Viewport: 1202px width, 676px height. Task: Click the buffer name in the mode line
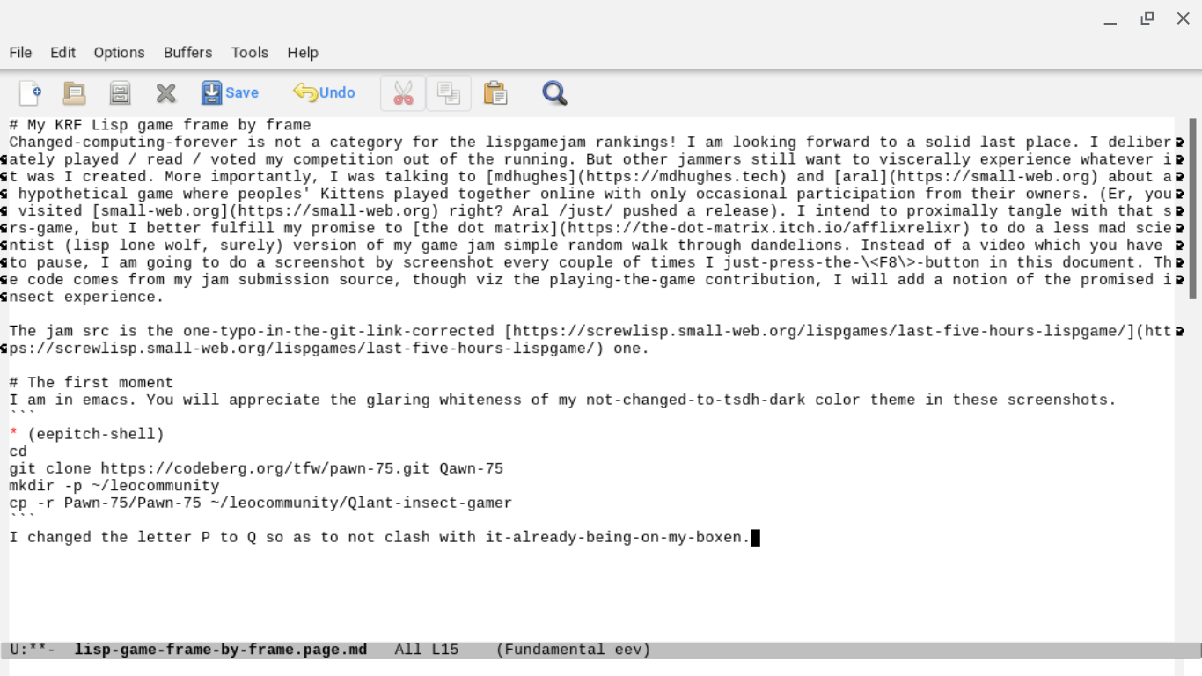tap(220, 650)
